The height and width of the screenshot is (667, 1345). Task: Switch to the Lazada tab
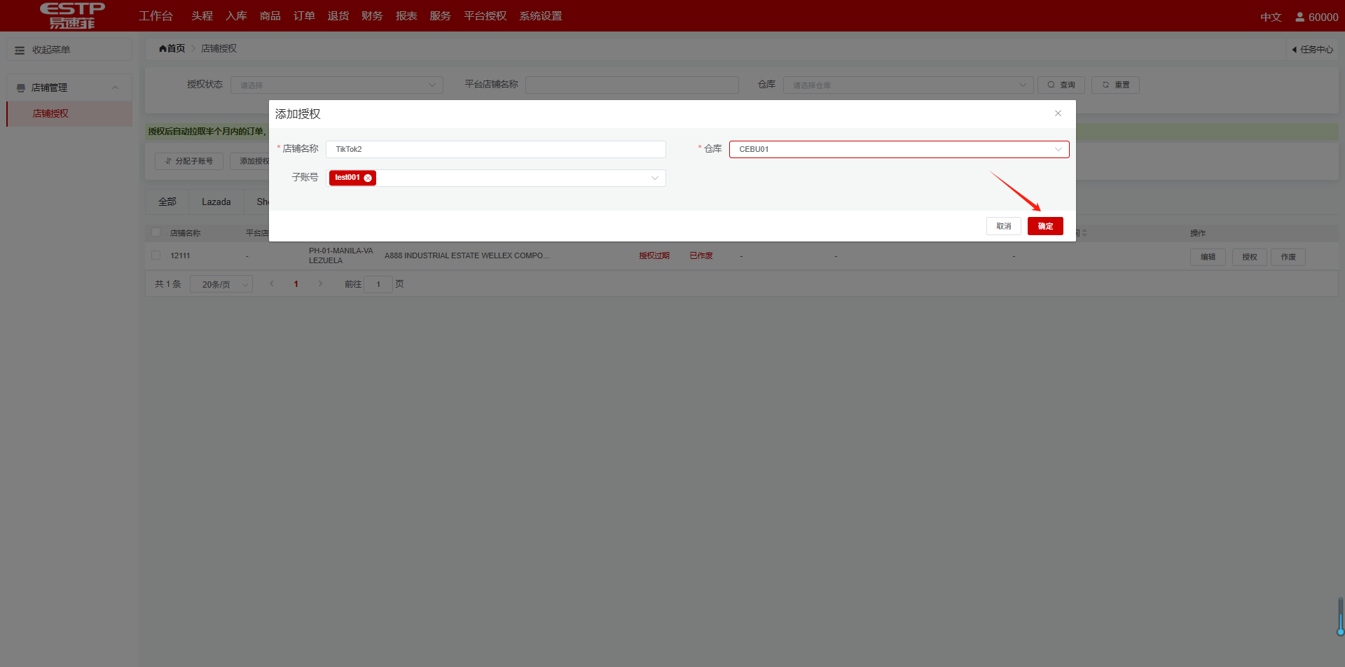pyautogui.click(x=216, y=202)
